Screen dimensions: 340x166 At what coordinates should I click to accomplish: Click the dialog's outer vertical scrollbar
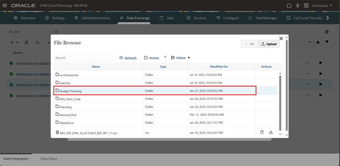(287, 85)
